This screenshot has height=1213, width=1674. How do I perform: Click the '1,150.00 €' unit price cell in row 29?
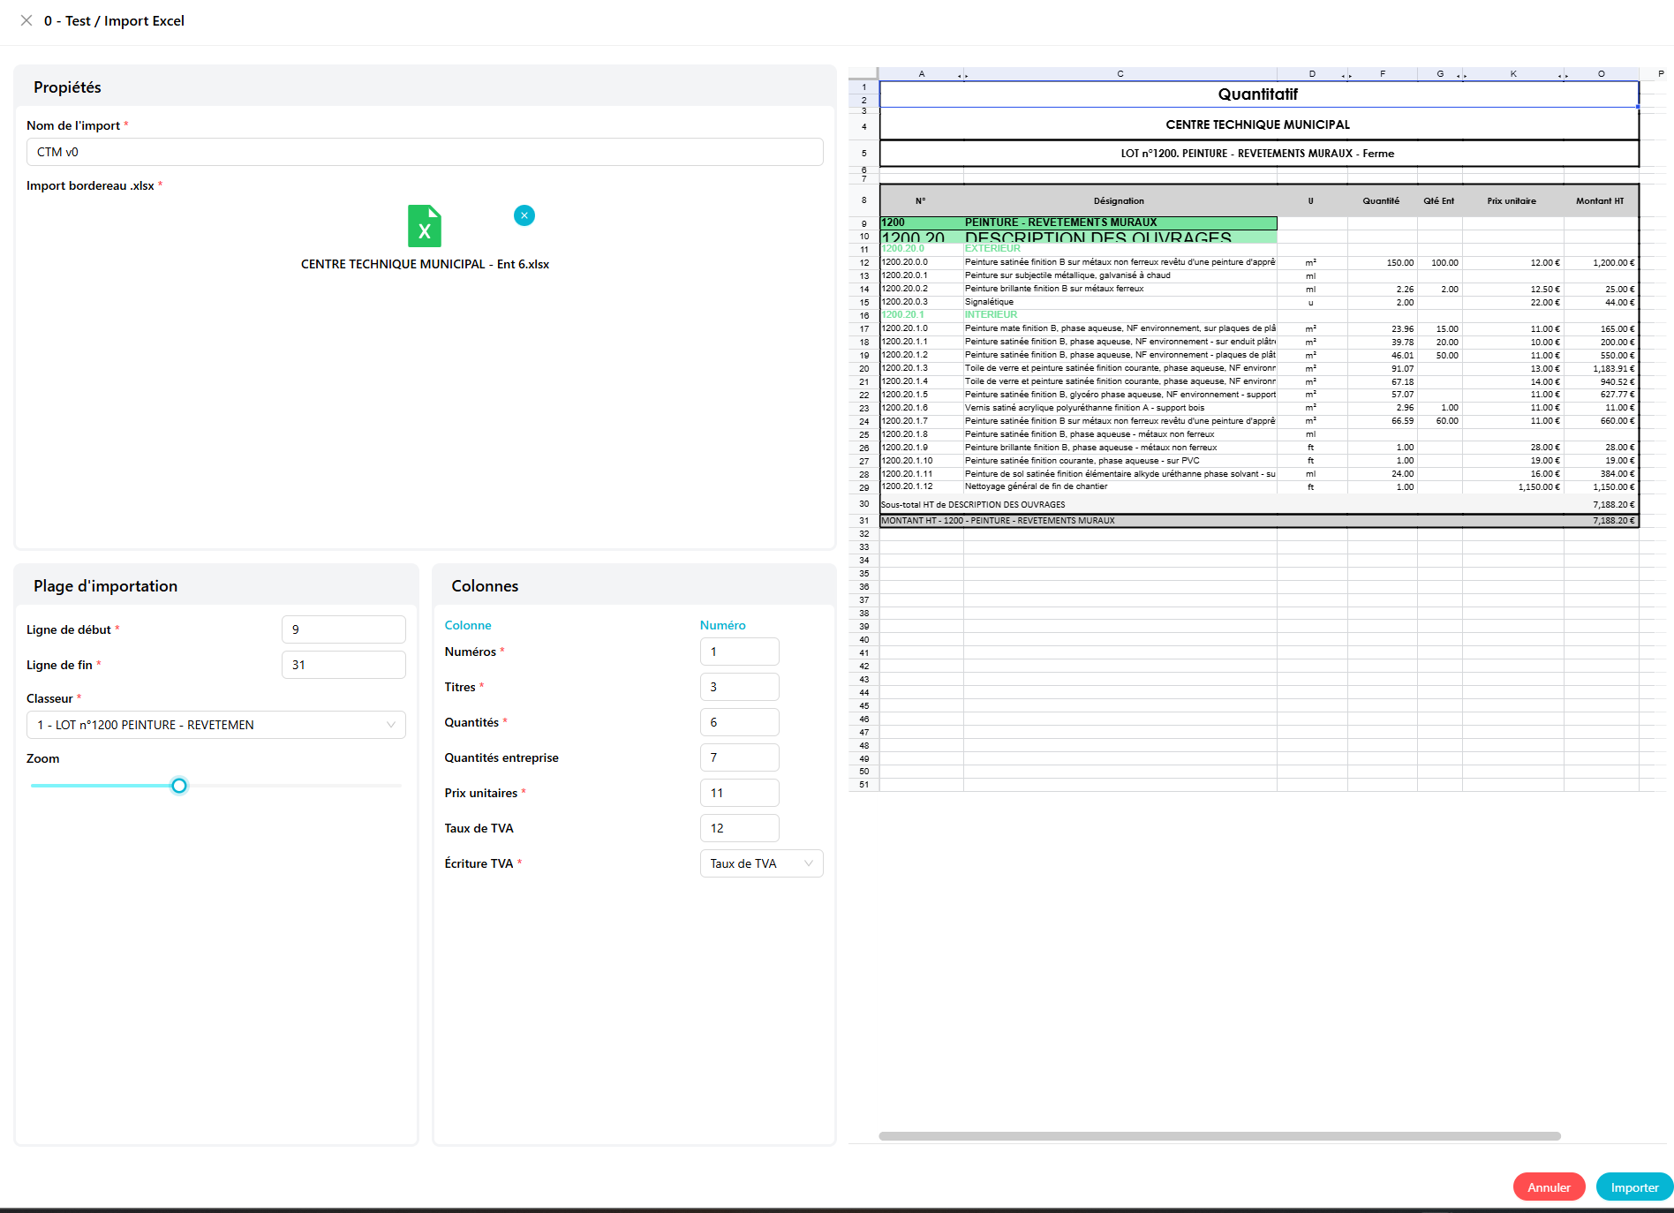1512,487
